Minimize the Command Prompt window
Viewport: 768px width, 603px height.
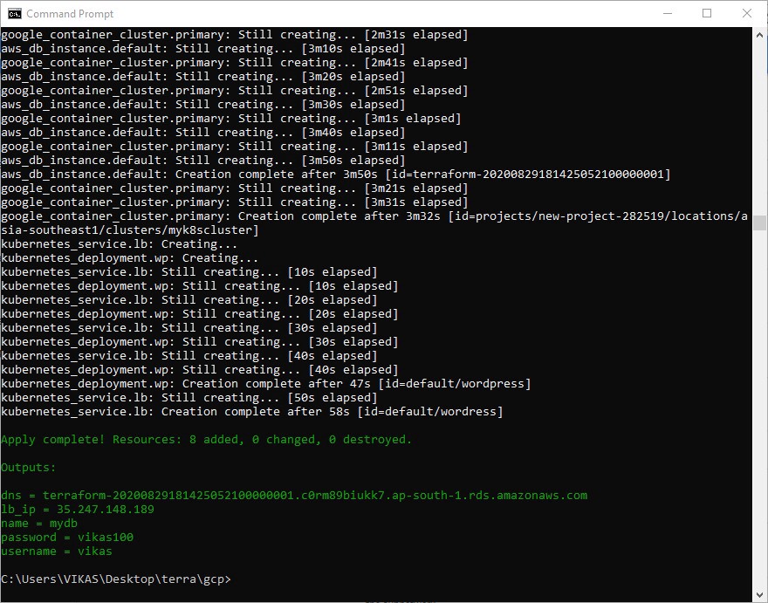(x=668, y=13)
